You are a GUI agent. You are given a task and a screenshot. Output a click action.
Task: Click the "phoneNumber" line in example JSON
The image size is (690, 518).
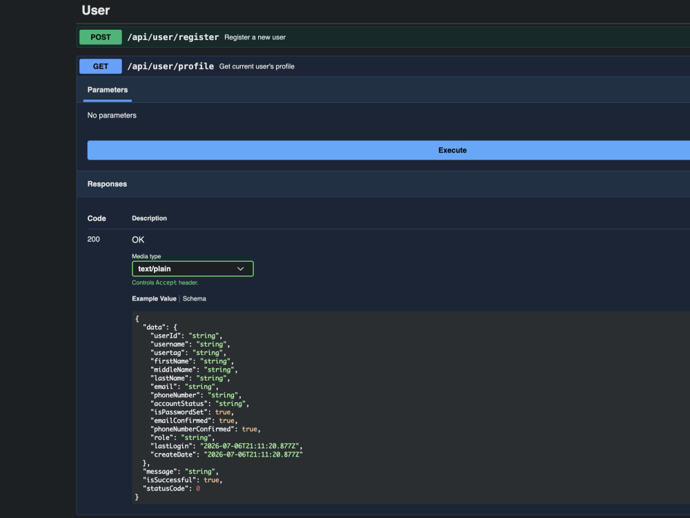pyautogui.click(x=196, y=395)
